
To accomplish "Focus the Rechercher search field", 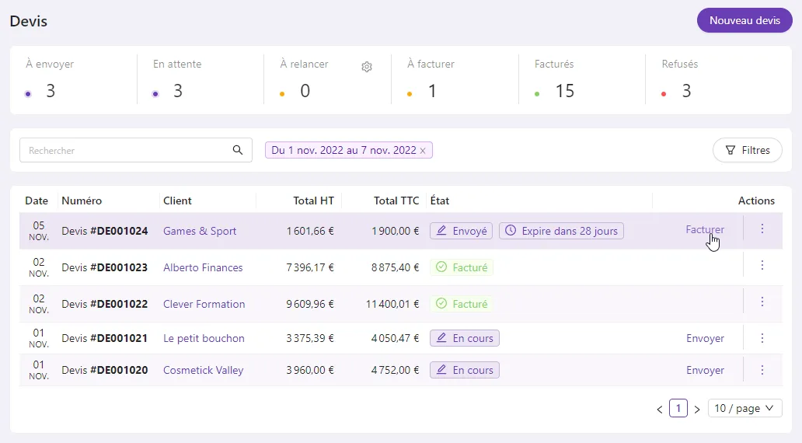I will [135, 151].
